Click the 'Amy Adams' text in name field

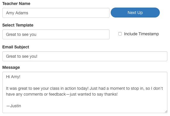click(x=17, y=13)
